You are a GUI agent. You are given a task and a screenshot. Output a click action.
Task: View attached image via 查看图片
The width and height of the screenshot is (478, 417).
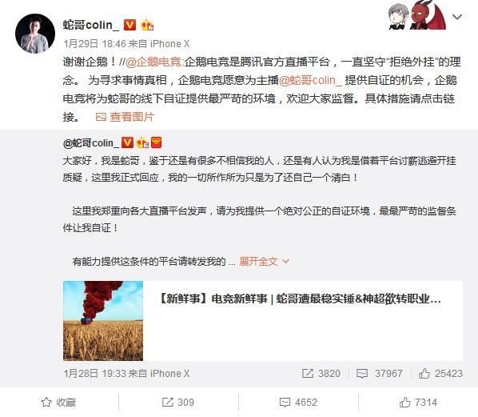[125, 117]
